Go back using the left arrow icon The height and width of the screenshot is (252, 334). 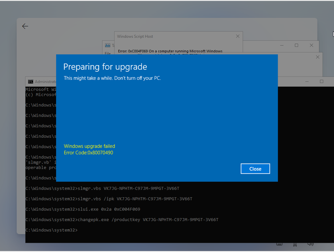pyautogui.click(x=25, y=26)
